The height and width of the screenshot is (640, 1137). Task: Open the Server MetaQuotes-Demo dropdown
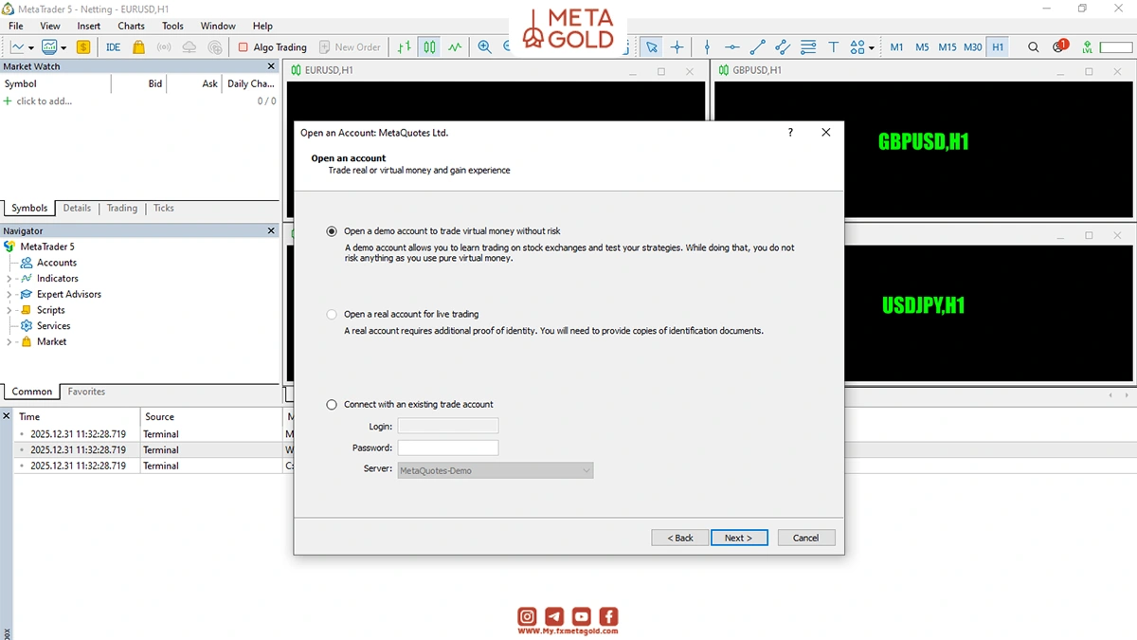496,470
